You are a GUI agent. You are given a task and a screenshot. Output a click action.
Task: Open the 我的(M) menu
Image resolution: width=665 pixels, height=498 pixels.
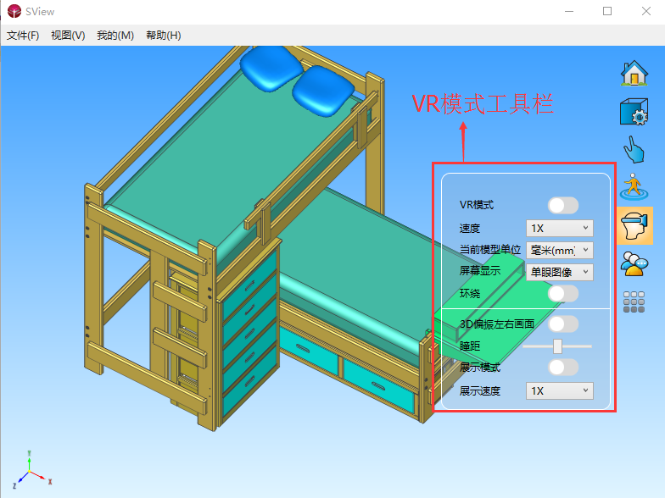115,36
